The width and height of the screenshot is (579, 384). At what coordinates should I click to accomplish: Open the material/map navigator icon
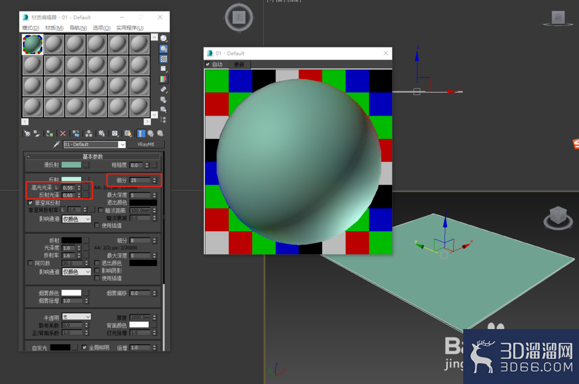coord(164,120)
